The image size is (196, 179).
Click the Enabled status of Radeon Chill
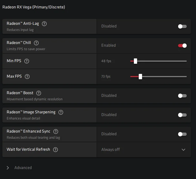[x=109, y=45]
